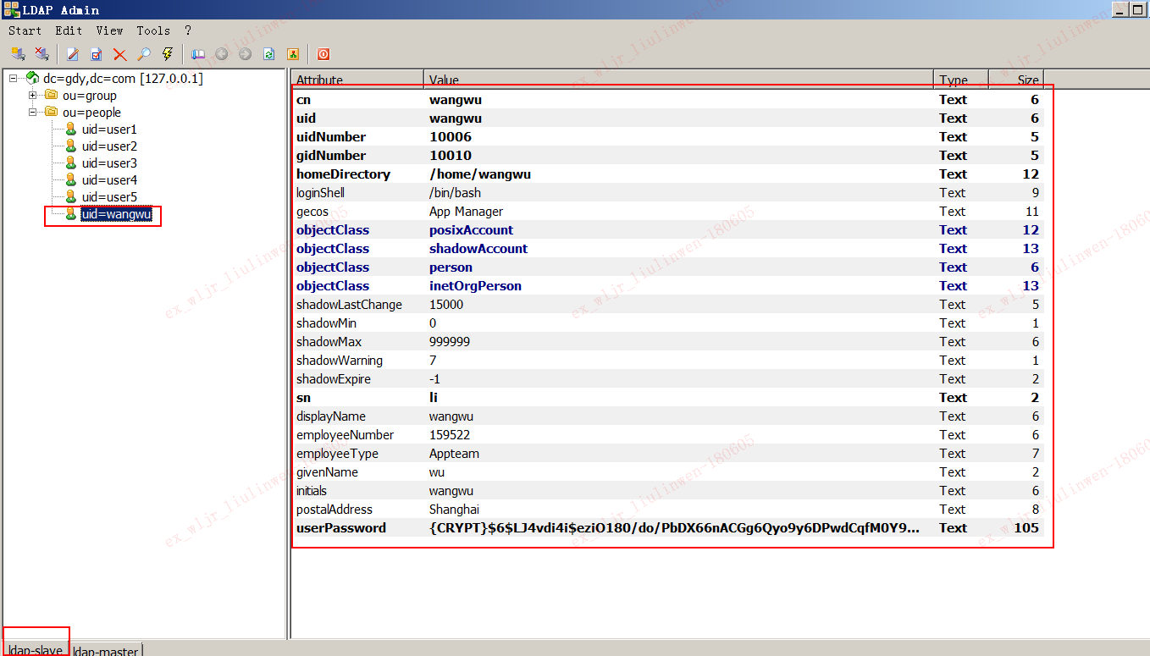Screen dimensions: 1150x656
Task: Open the ? help menu
Action: (x=188, y=30)
